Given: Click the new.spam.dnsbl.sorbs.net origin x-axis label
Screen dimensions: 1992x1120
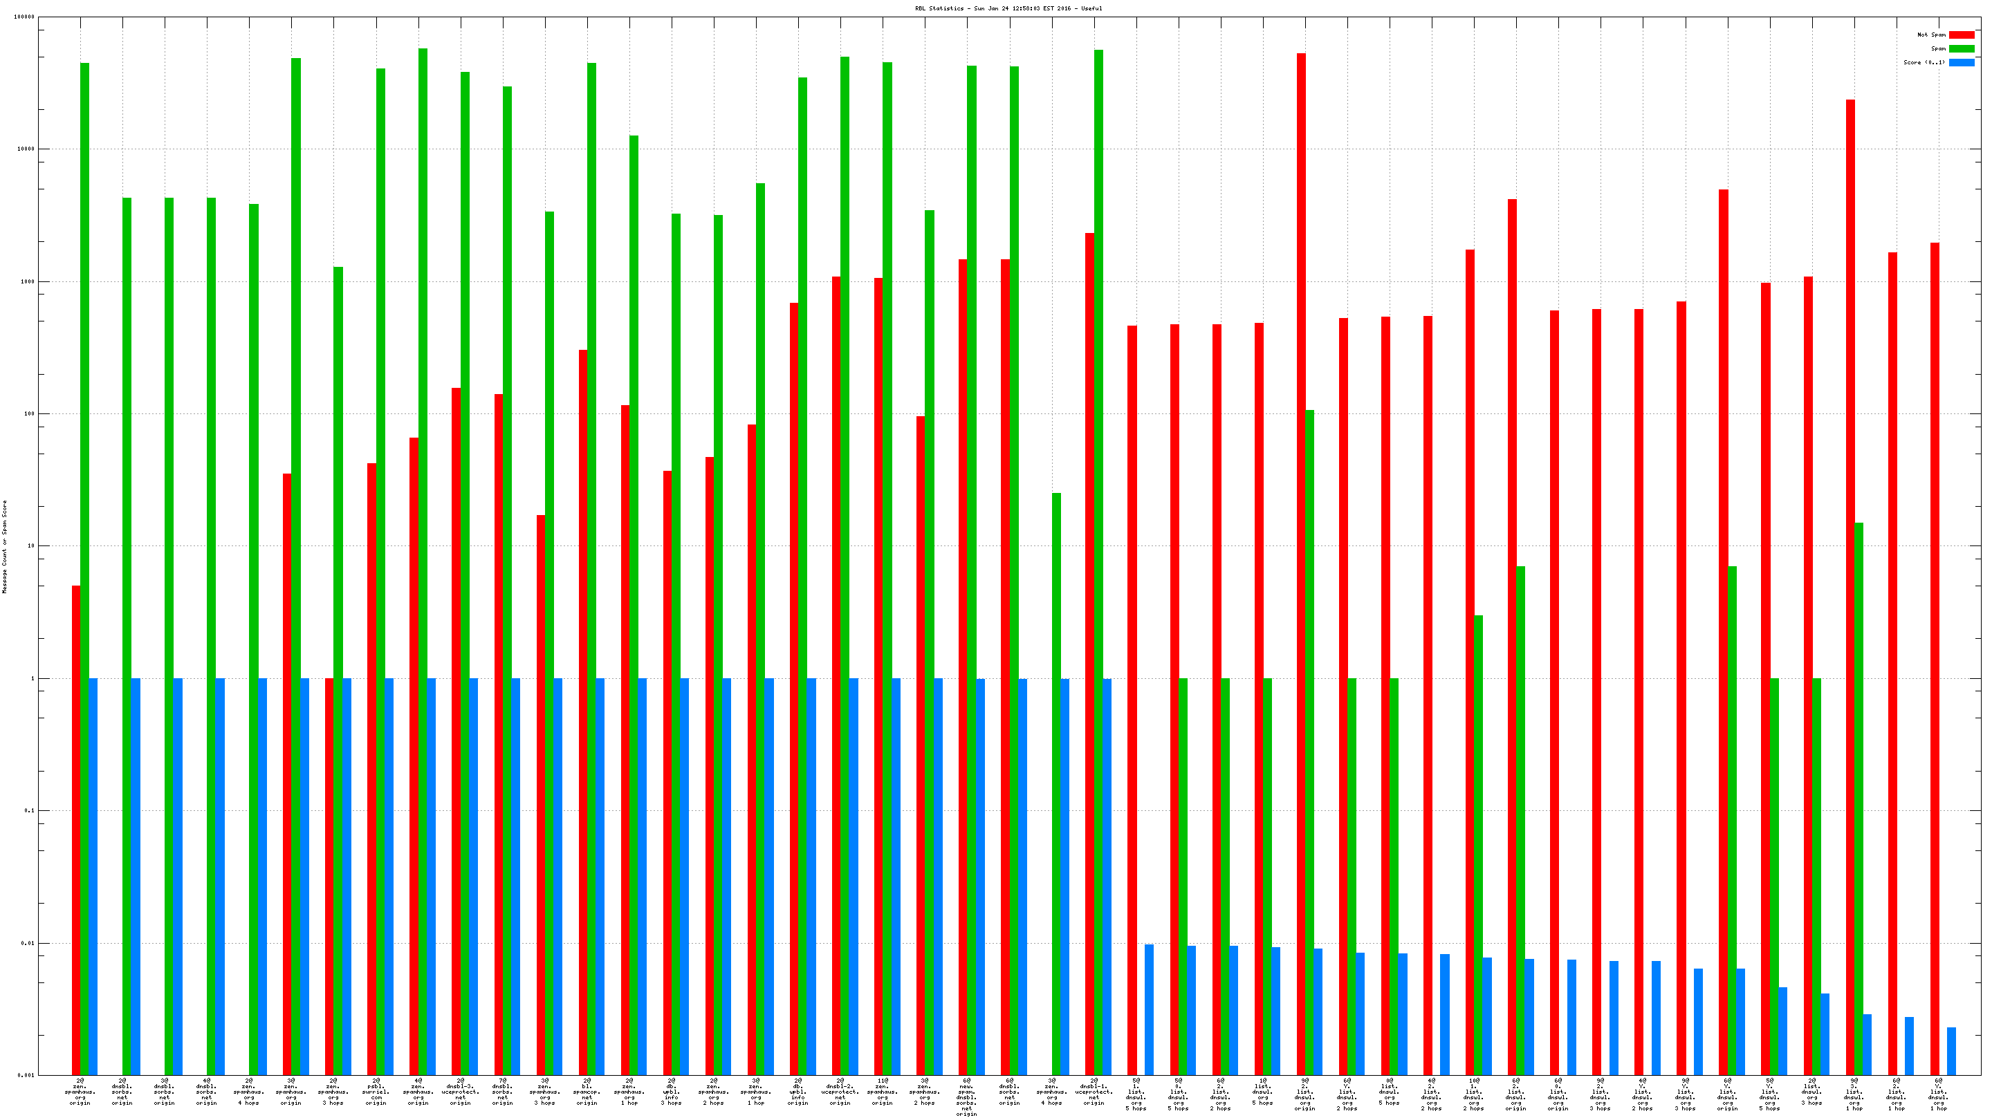Looking at the screenshot, I should coord(967,1096).
